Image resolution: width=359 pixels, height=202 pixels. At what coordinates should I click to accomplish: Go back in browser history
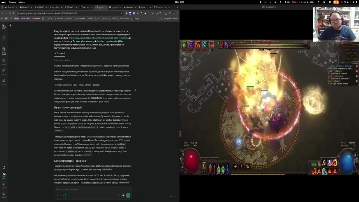click(2, 13)
